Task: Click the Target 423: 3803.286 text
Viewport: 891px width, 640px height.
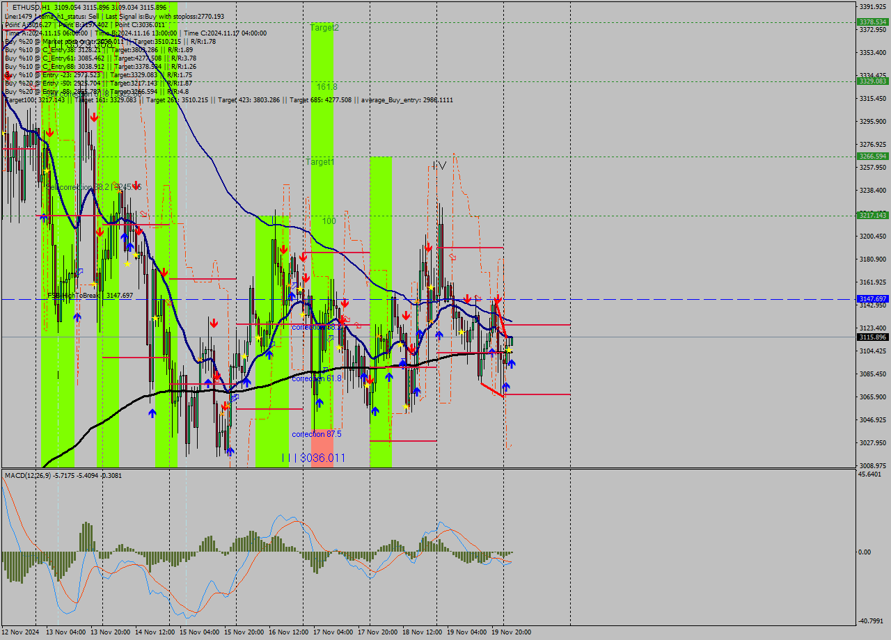Action: 250,100
